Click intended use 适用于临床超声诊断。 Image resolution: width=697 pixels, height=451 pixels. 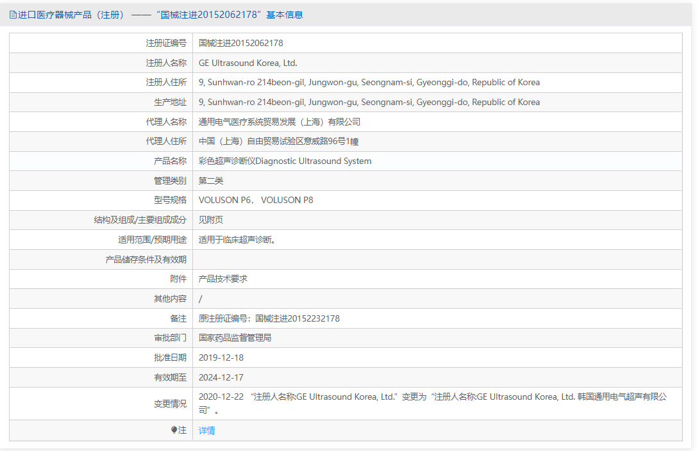[237, 240]
